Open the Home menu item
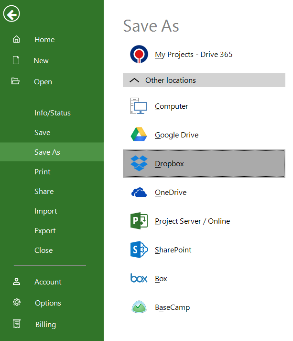Image resolution: width=293 pixels, height=341 pixels. point(44,40)
